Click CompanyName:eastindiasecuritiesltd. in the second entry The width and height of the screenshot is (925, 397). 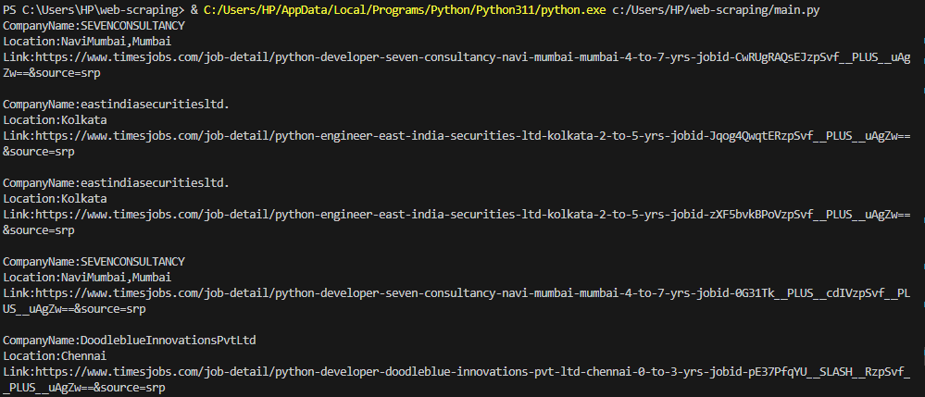[116, 105]
